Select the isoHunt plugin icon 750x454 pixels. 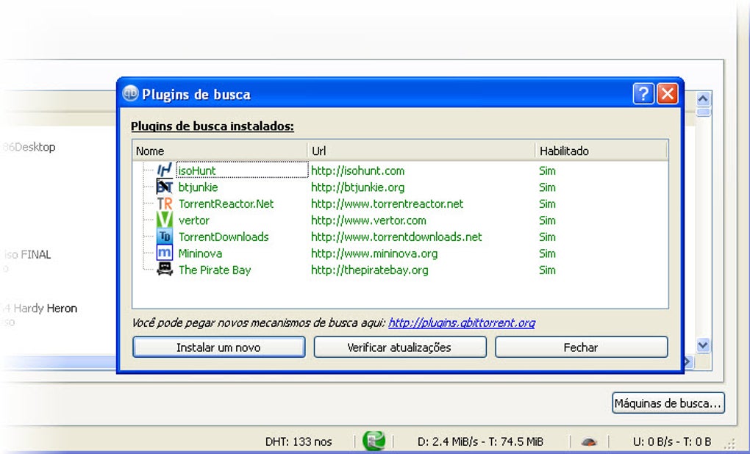click(x=165, y=170)
